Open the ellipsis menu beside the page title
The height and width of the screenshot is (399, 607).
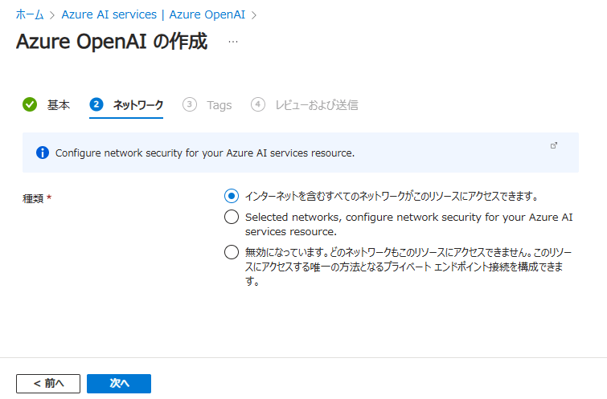click(233, 42)
